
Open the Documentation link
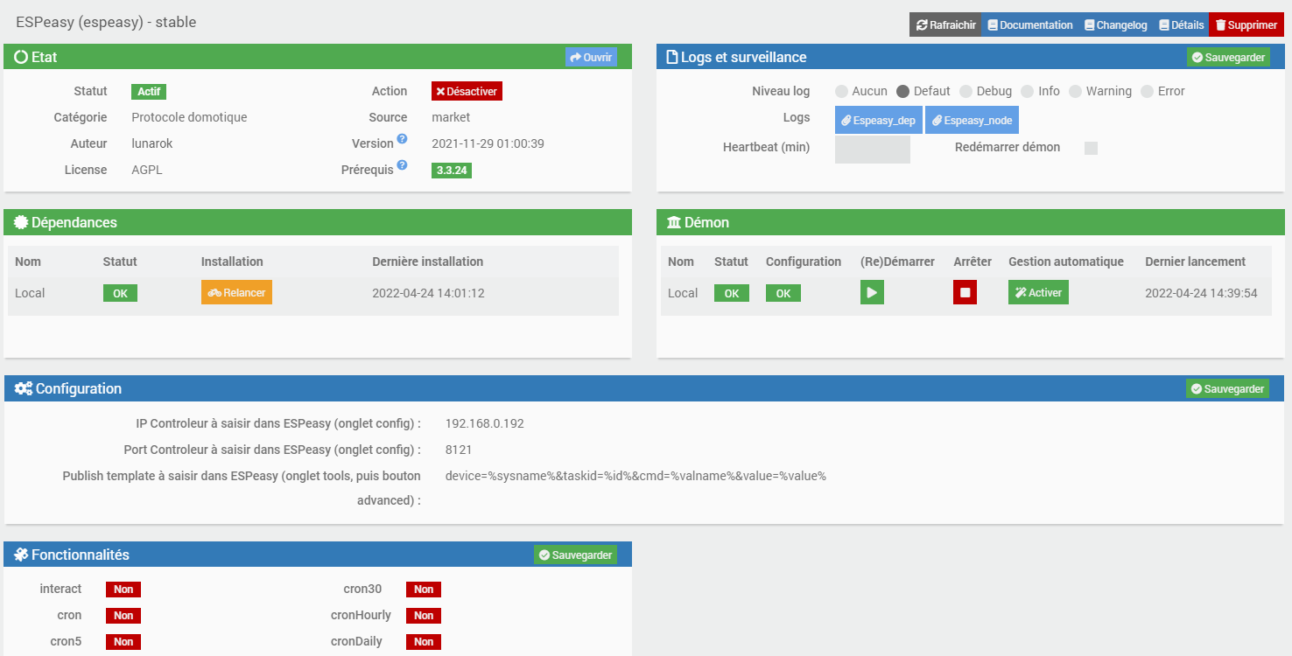[1030, 25]
